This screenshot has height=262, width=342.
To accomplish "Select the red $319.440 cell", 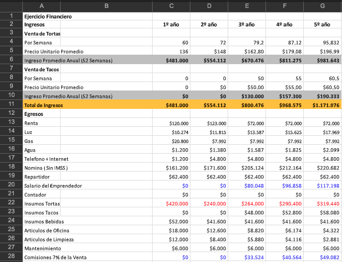I will coord(323,203).
